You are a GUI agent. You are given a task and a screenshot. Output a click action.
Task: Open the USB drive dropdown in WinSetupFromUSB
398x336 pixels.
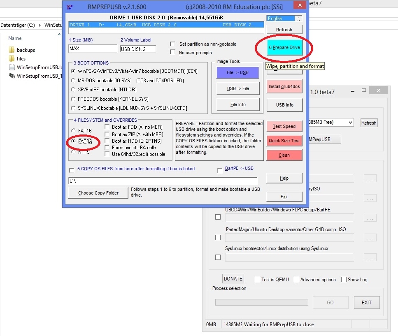pos(350,122)
